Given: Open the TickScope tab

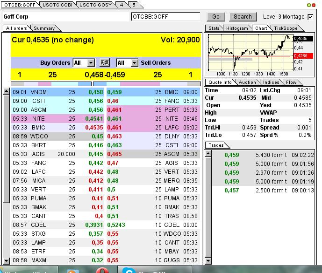Looking at the screenshot, I should click(286, 28).
